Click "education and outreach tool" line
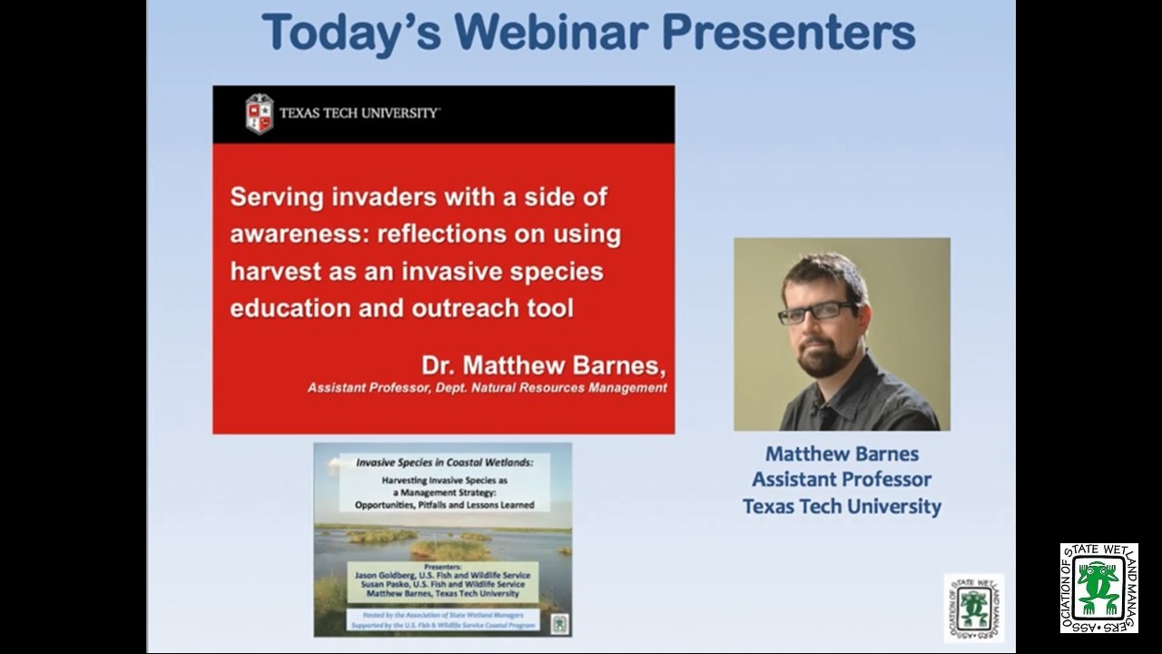 tap(401, 308)
